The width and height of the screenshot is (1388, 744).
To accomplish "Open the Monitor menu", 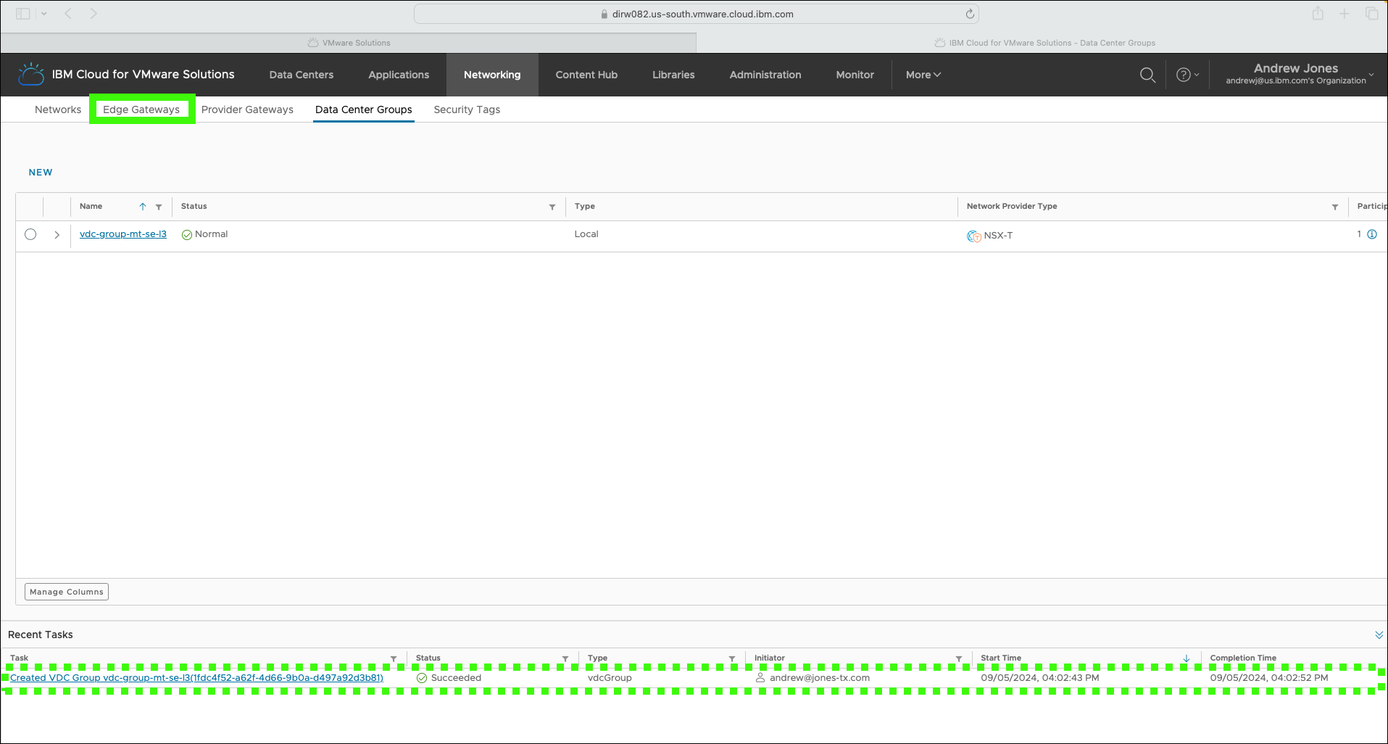I will (x=855, y=75).
